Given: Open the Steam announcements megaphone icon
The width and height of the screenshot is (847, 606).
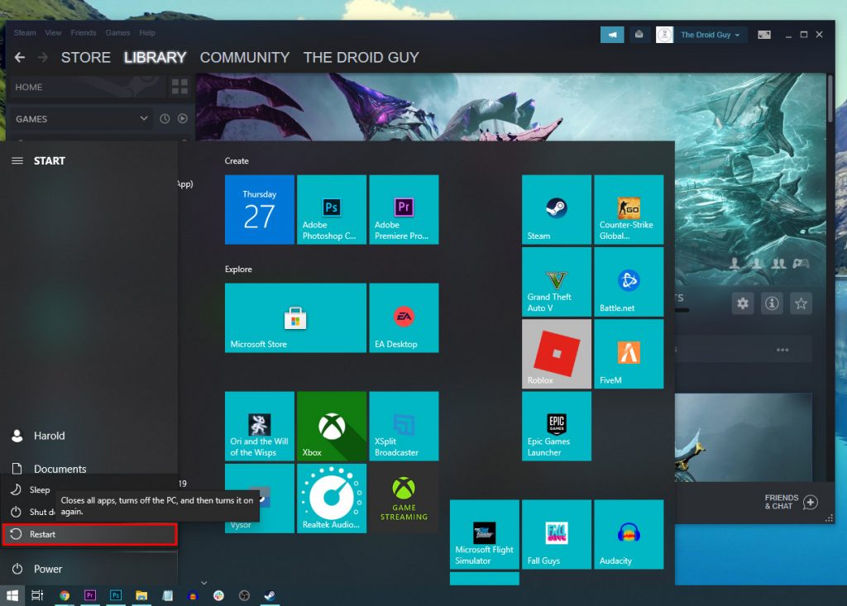Looking at the screenshot, I should [x=612, y=35].
